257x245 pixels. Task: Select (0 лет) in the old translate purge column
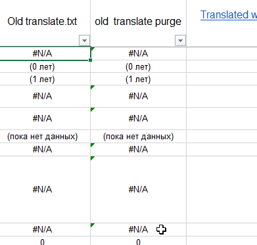click(138, 66)
